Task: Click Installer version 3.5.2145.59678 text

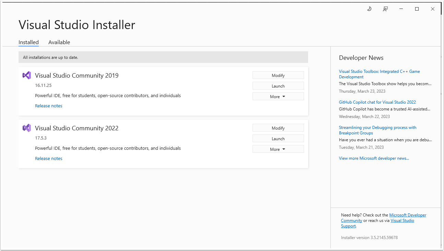Action: (369, 238)
